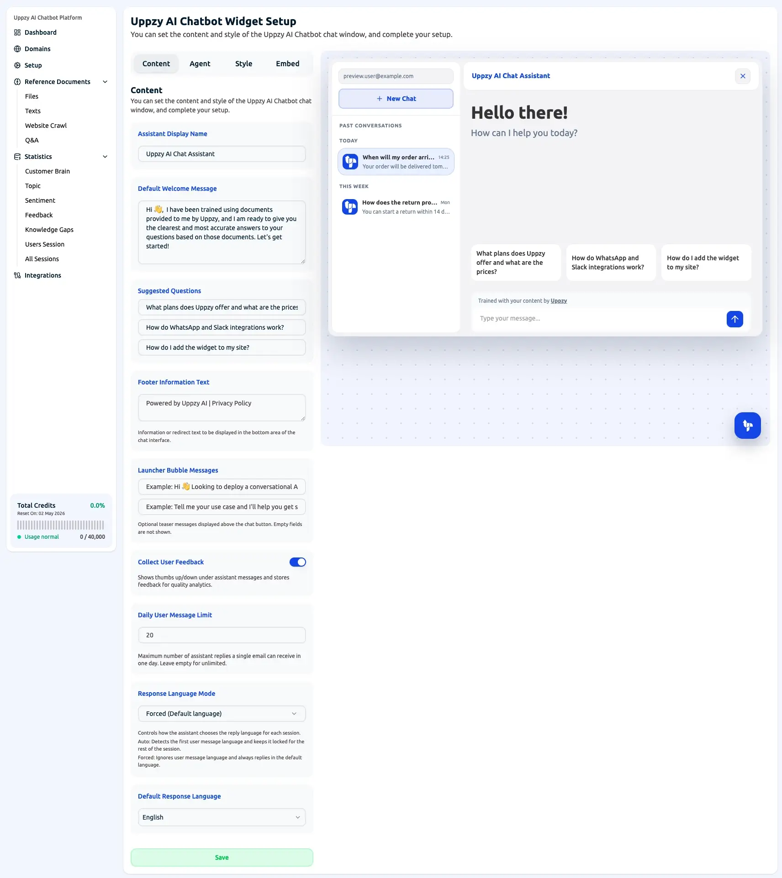Open the 'When will my order' conversation

click(x=396, y=162)
